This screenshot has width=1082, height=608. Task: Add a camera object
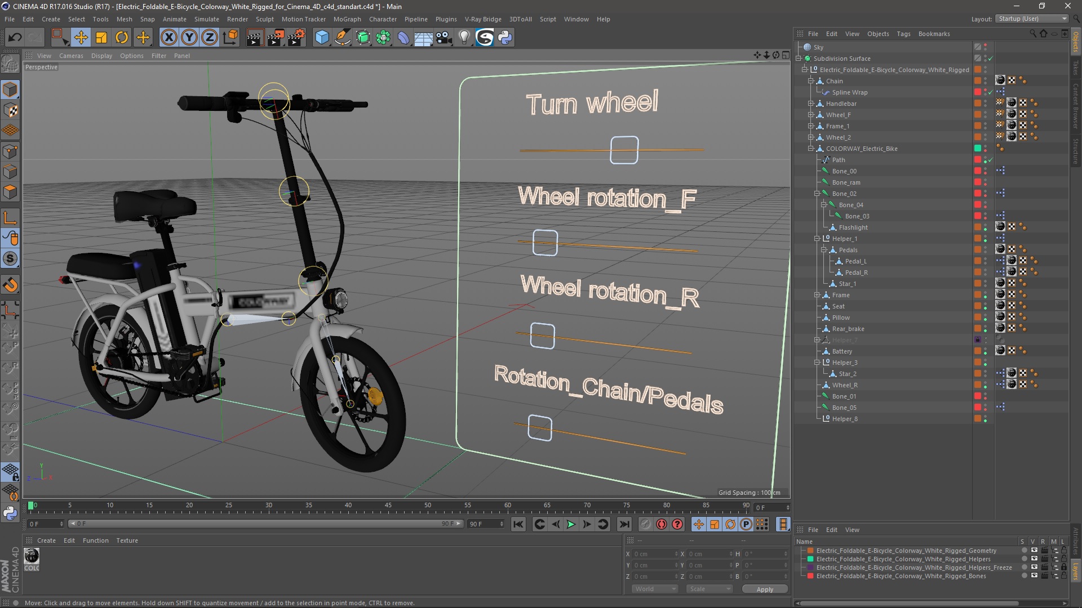(444, 38)
